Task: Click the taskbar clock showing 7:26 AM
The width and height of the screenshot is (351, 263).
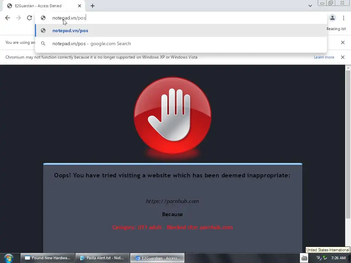Action: tap(338, 258)
